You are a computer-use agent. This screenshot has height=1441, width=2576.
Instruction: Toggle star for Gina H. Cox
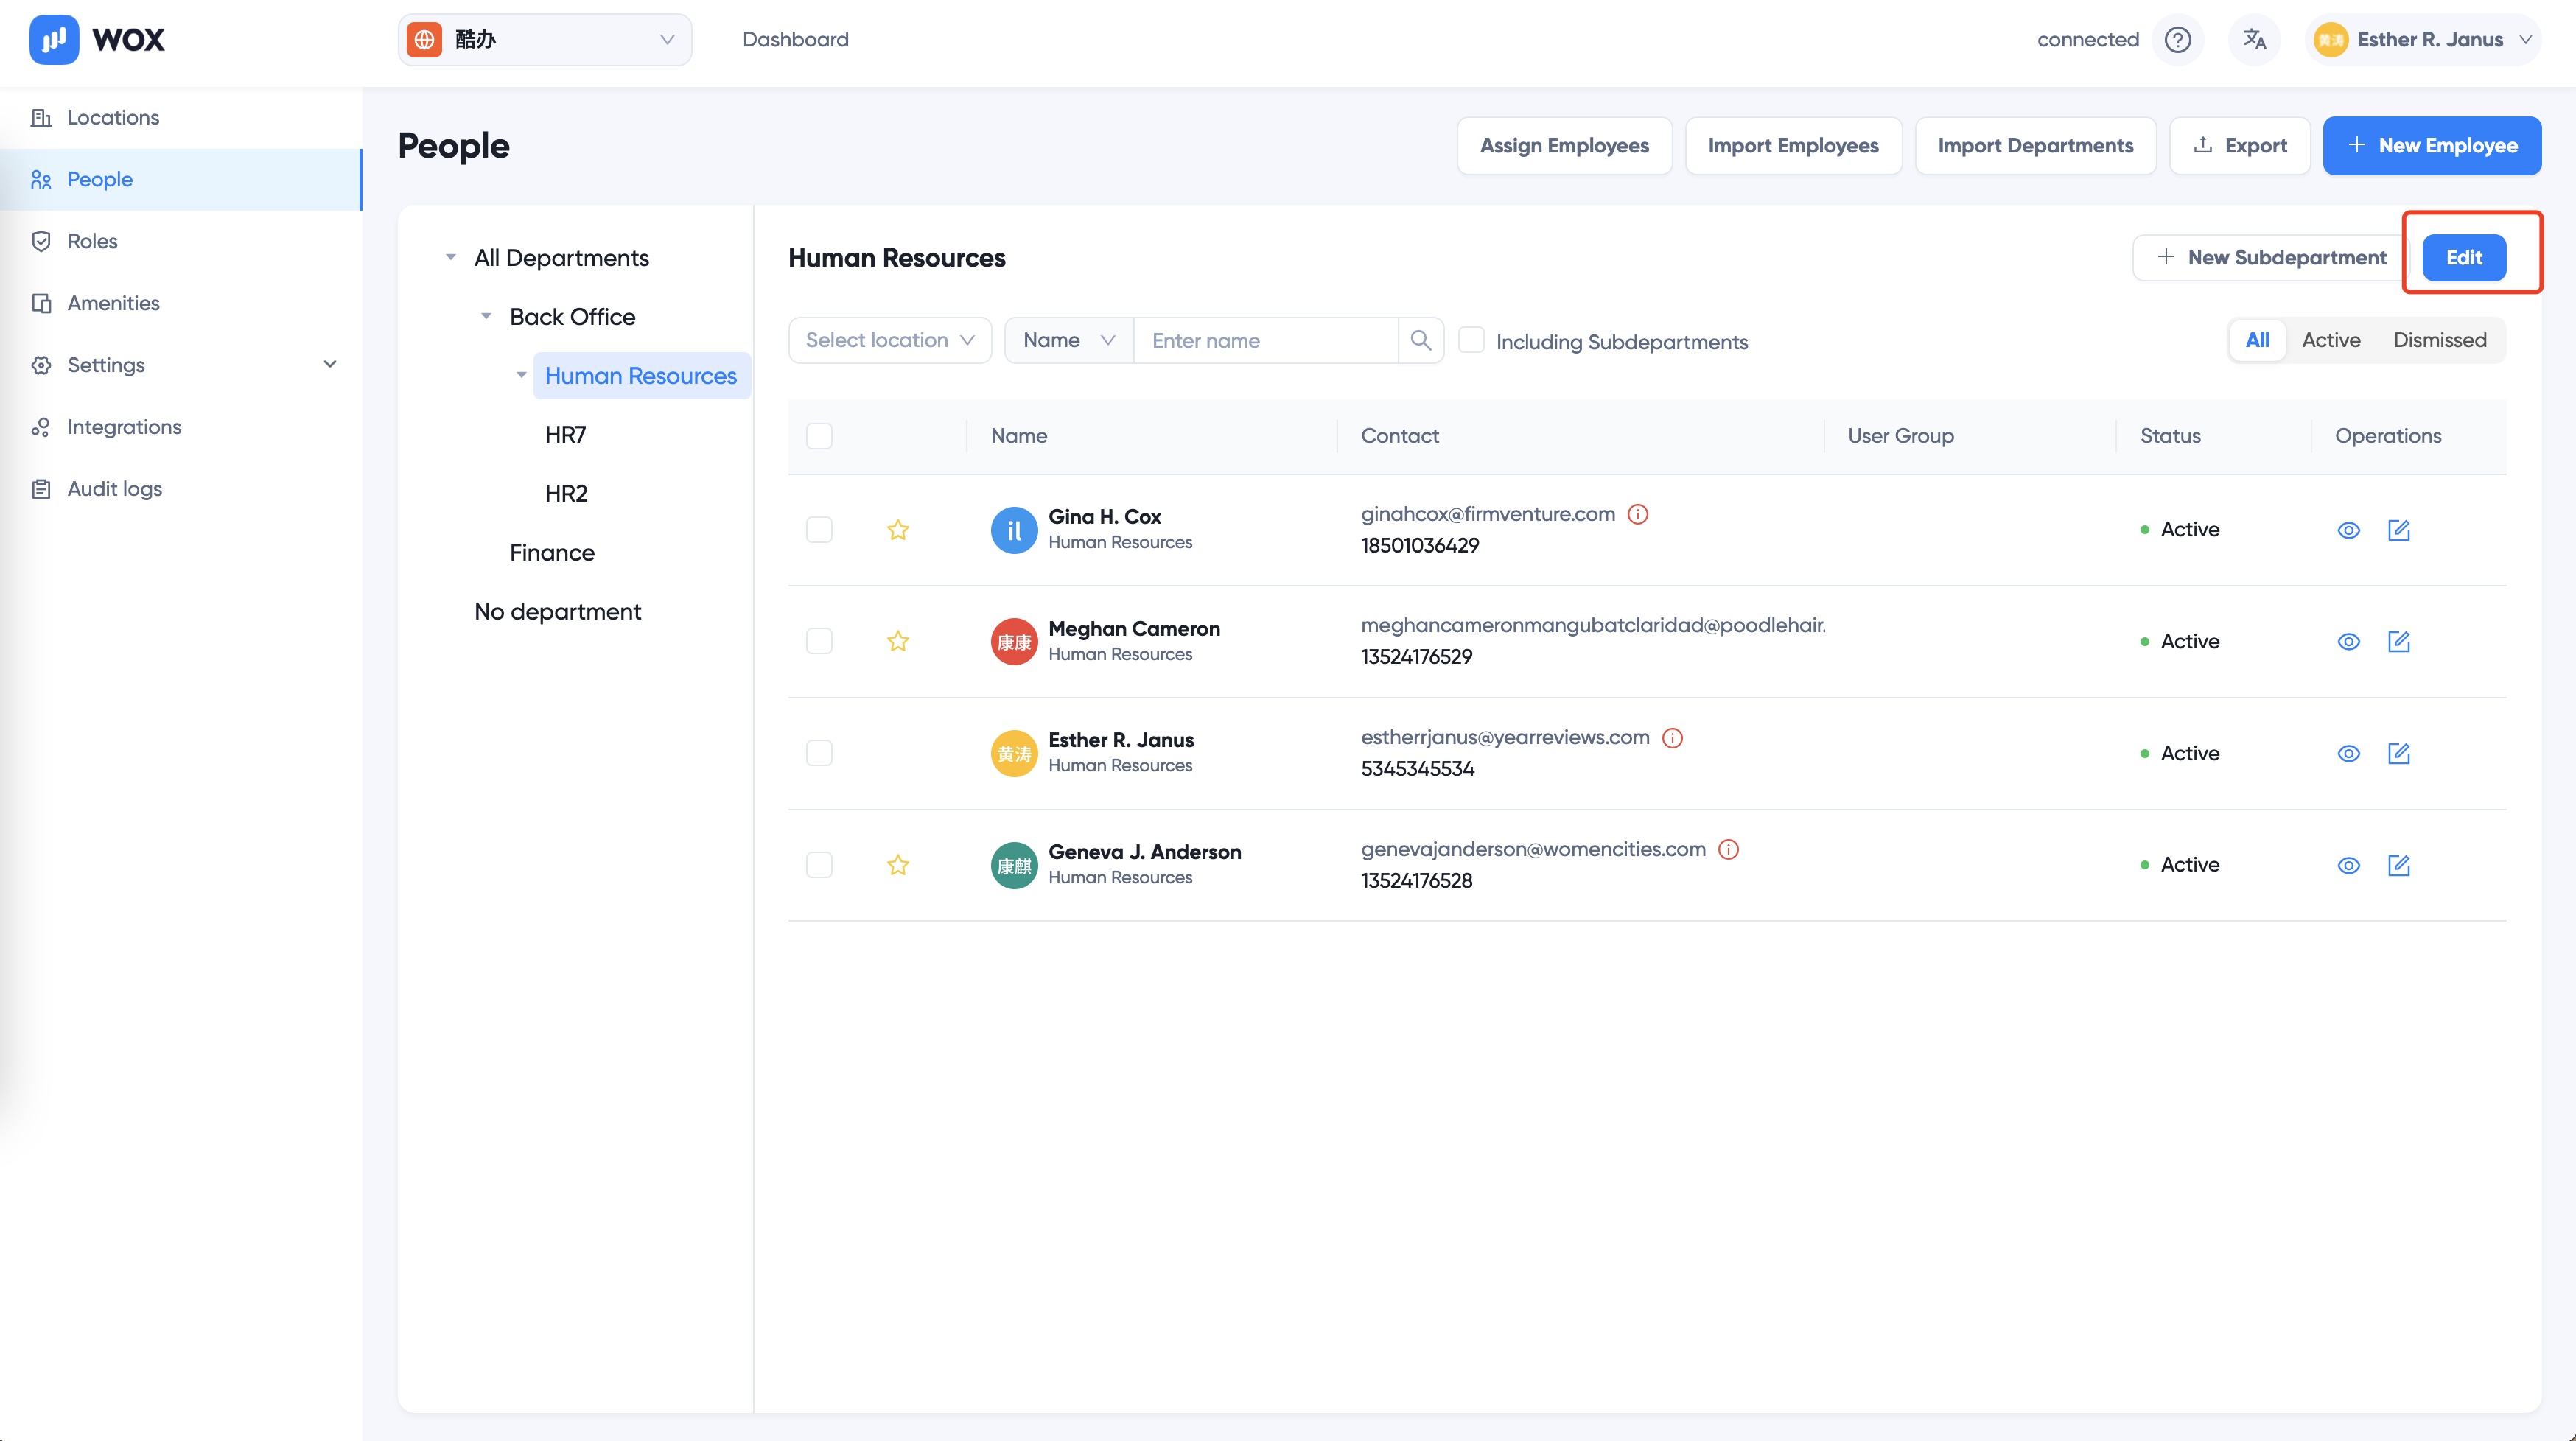pyautogui.click(x=898, y=529)
